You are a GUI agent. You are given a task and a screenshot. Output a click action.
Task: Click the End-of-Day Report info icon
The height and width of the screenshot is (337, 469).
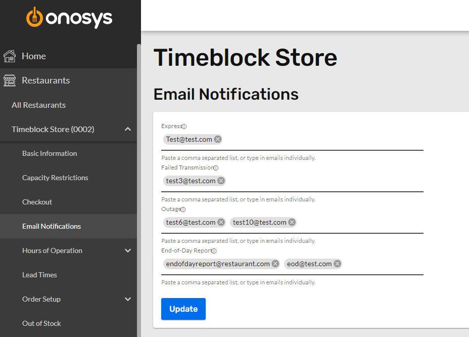[x=214, y=251]
